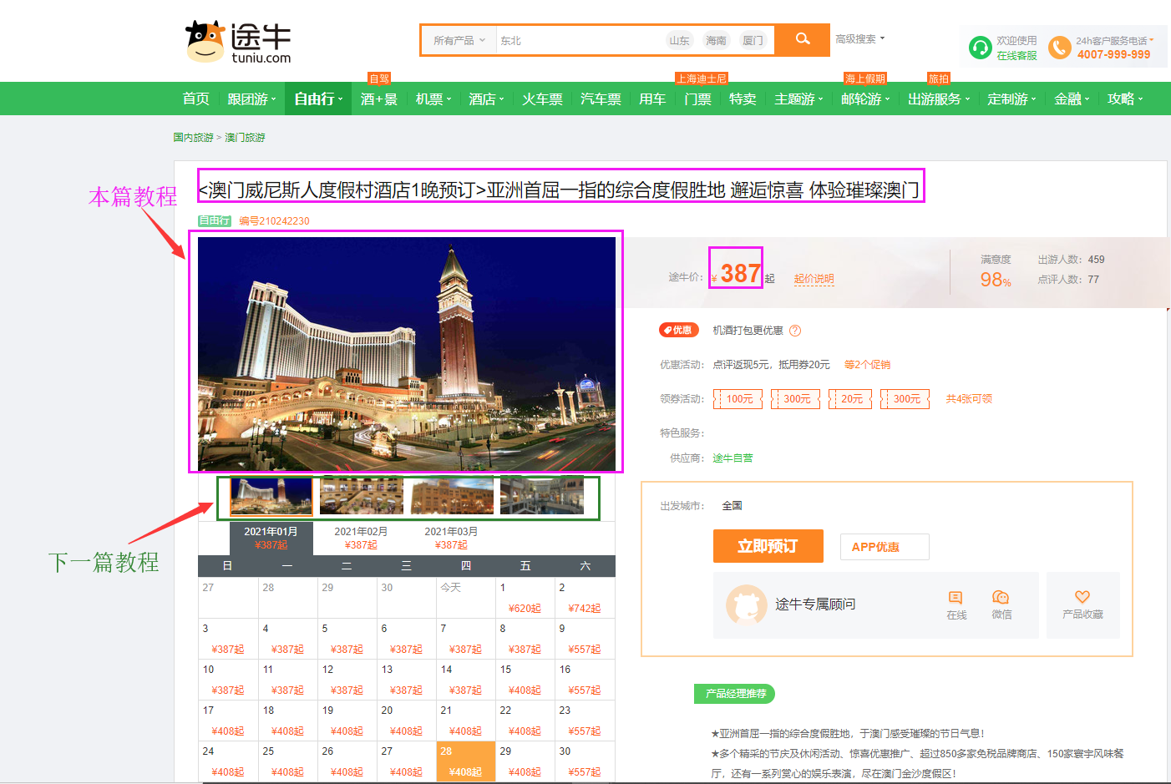Expand 高级搜索 options
1171x784 pixels.
point(859,38)
